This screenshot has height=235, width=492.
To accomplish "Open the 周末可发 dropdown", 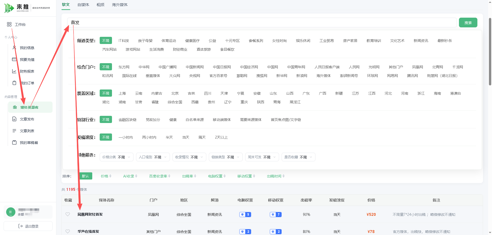I will coord(262,157).
